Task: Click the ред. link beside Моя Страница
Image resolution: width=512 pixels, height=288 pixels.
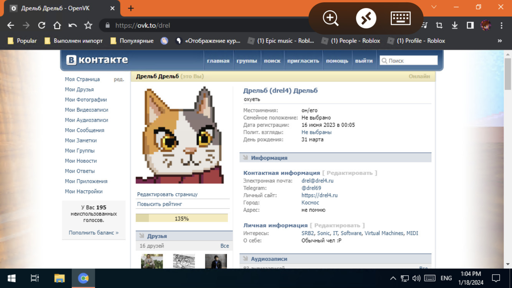Action: [119, 79]
